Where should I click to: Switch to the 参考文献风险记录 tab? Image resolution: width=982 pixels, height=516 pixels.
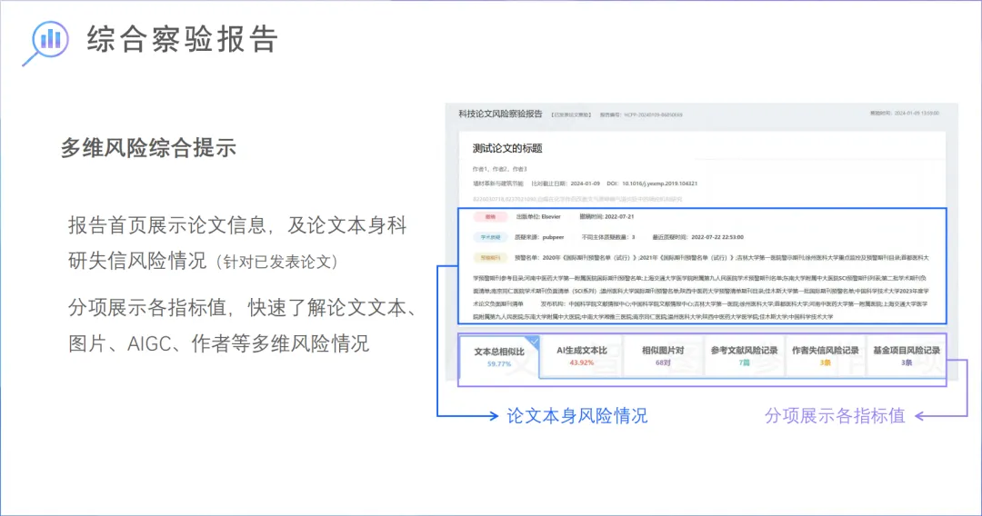(744, 356)
